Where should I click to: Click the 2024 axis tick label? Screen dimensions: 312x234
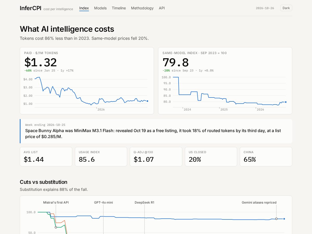coord(187,109)
